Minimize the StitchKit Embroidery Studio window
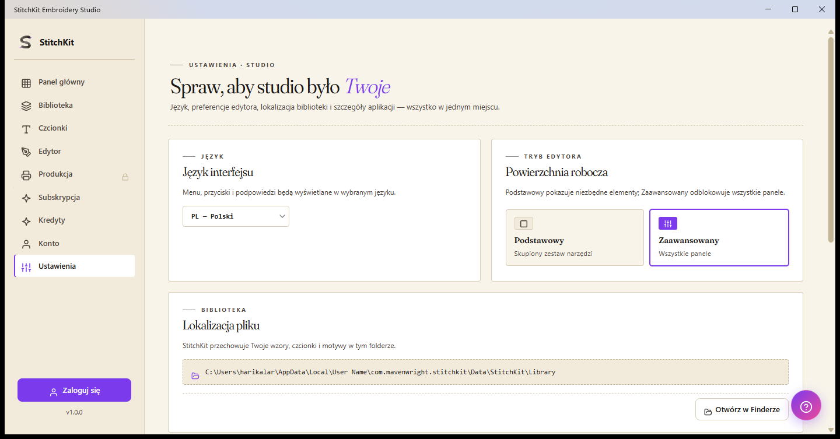Viewport: 840px width, 439px height. [x=768, y=9]
